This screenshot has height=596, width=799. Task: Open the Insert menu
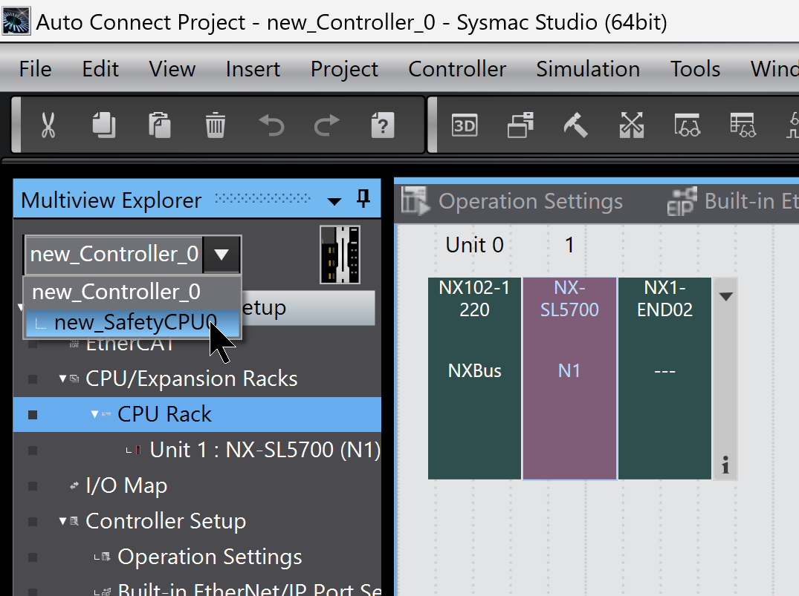coord(253,69)
